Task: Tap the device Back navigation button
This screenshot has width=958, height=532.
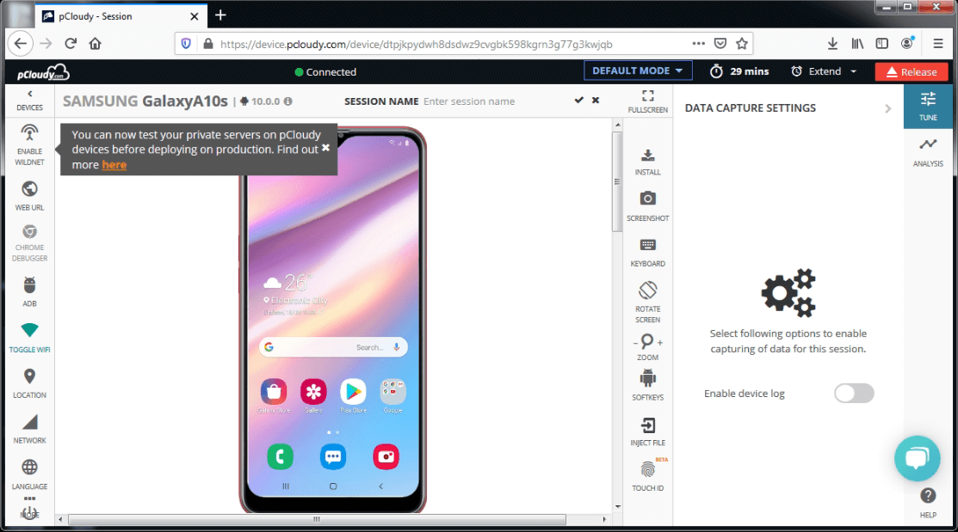Action: coord(380,486)
